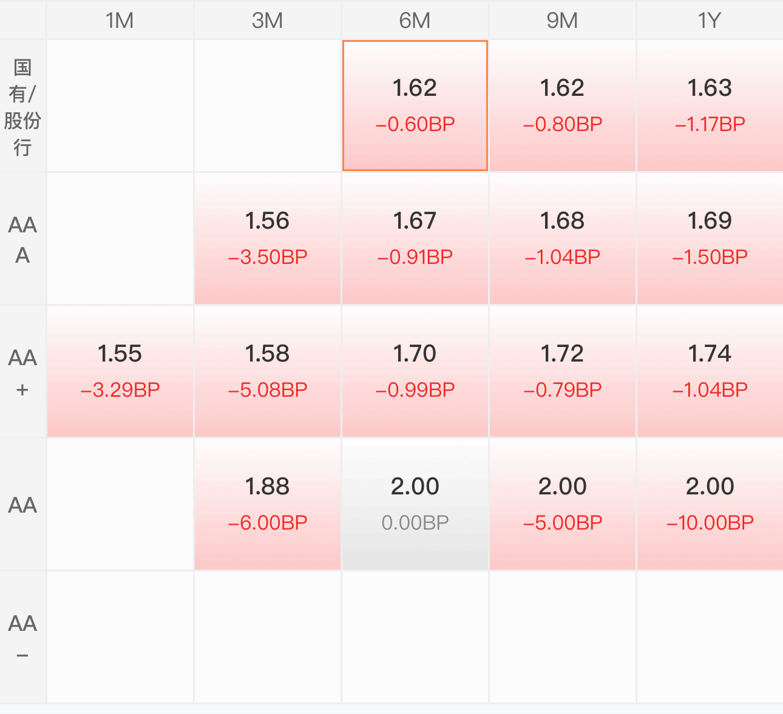Click the AA 3M cell showing 1.88
The width and height of the screenshot is (783, 714).
(268, 504)
